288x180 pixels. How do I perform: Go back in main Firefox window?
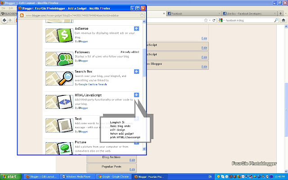4,20
